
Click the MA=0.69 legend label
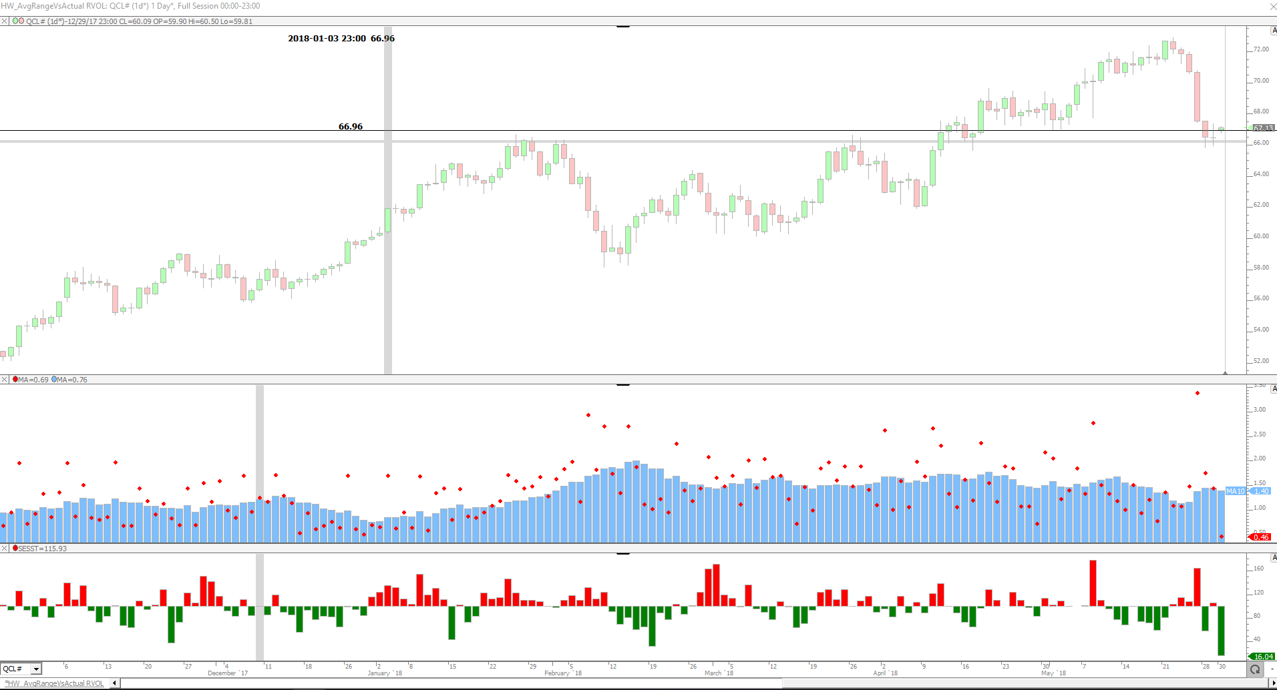[x=33, y=380]
